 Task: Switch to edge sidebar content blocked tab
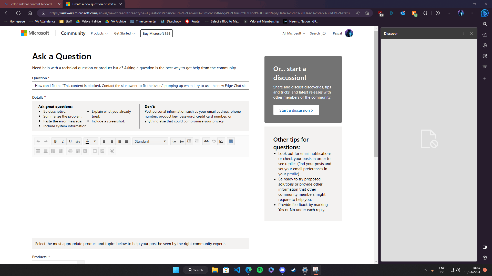pyautogui.click(x=32, y=4)
